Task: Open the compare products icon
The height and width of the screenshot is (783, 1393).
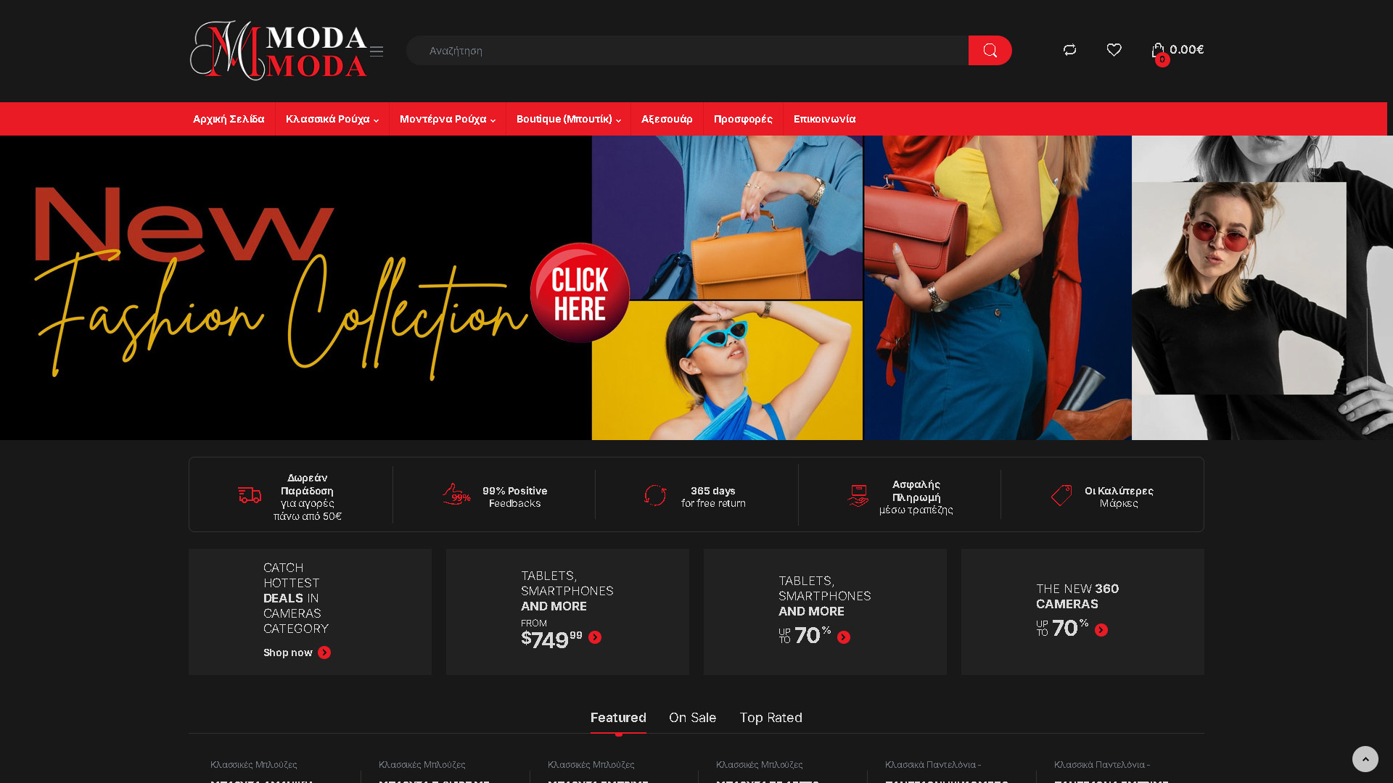Action: coord(1069,49)
